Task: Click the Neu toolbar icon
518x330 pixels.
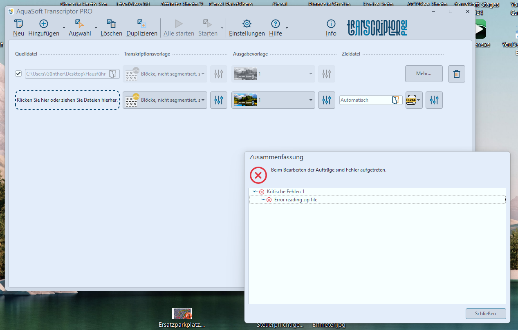Action: pyautogui.click(x=18, y=24)
